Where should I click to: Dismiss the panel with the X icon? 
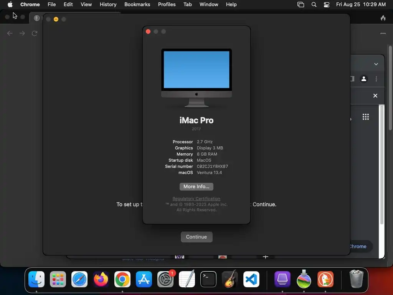[375, 96]
